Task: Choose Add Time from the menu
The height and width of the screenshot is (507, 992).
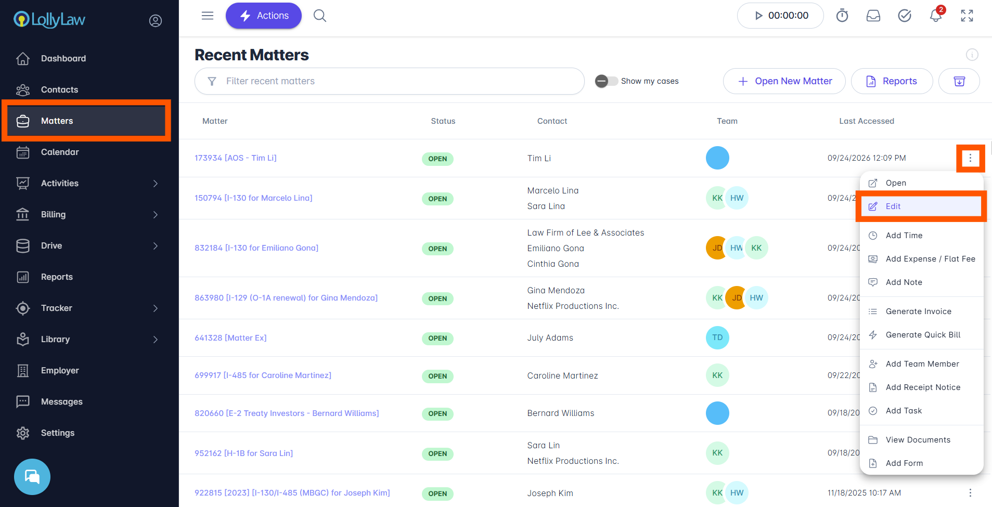Action: [921, 236]
